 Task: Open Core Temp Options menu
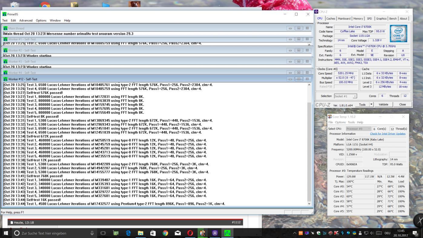(x=340, y=122)
